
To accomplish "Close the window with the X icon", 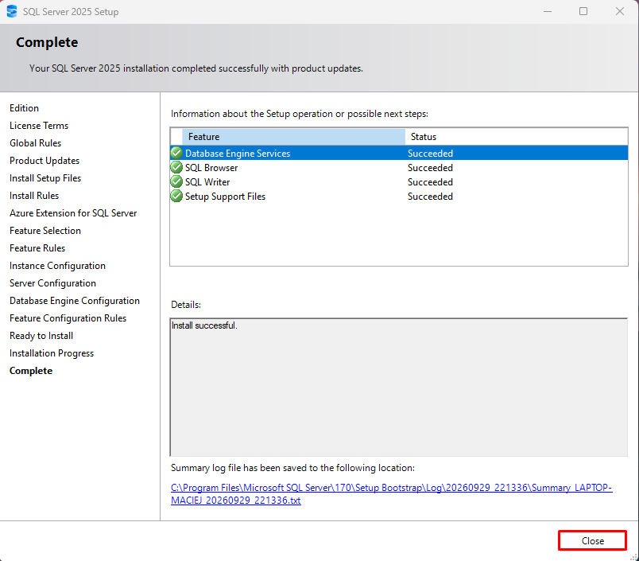I will [x=619, y=11].
